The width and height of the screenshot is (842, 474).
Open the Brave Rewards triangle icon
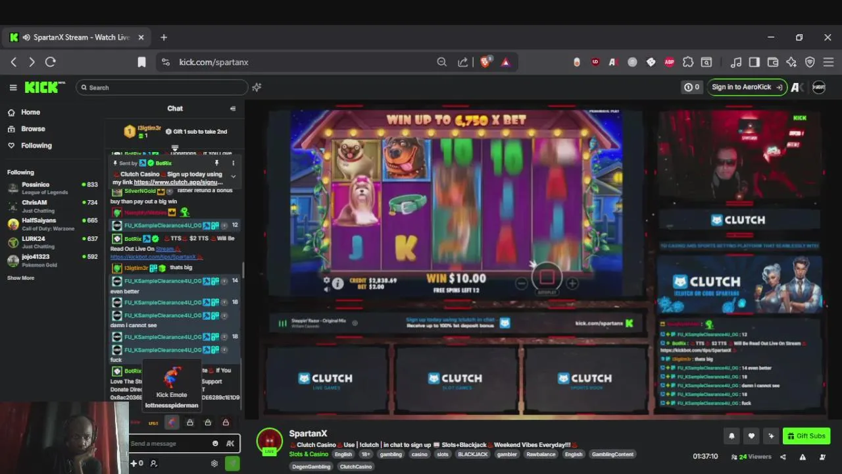click(505, 62)
